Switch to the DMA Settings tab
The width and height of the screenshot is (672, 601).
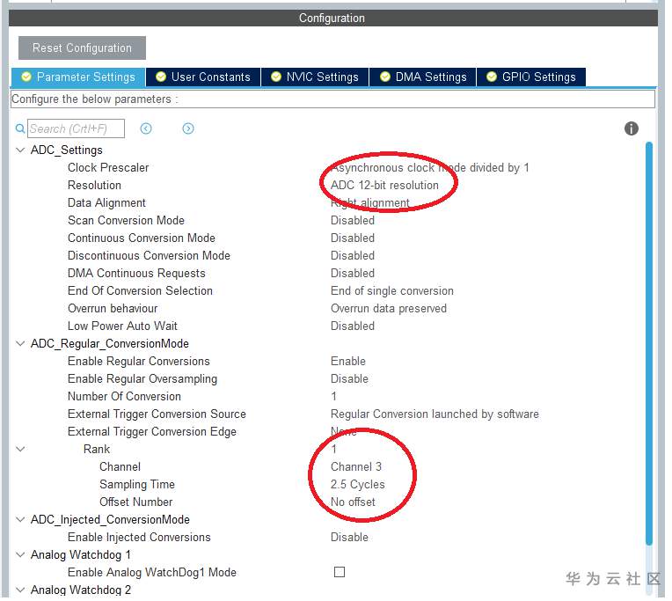pos(423,77)
